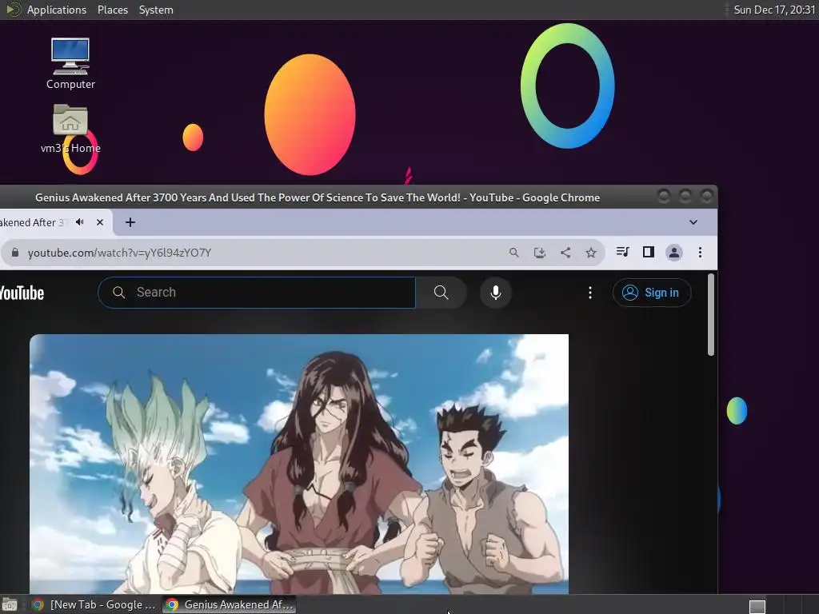Click the show desktop icon on the panel
This screenshot has height=614, width=819.
[x=10, y=605]
